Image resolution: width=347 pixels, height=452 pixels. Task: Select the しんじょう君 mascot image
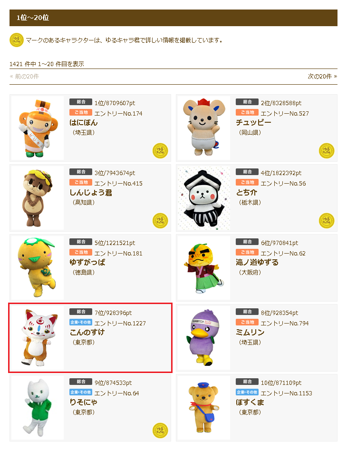(38, 198)
